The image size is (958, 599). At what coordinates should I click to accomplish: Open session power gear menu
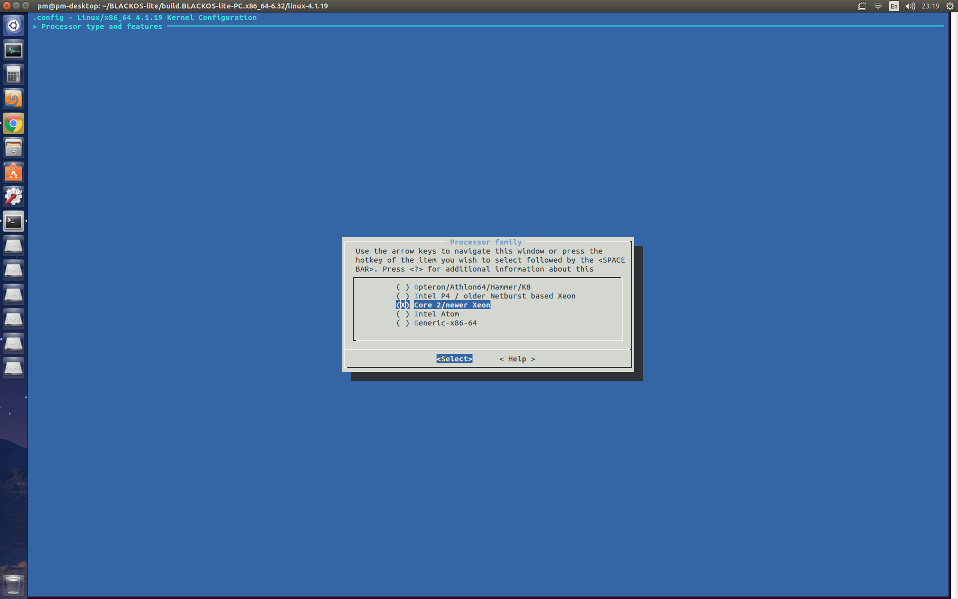click(x=950, y=6)
